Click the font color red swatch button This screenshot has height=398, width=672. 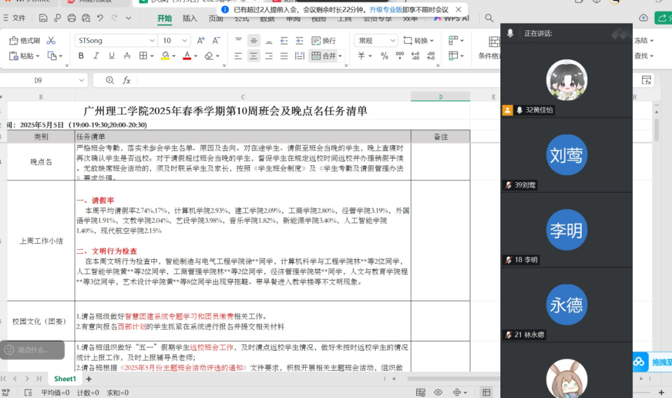187,56
